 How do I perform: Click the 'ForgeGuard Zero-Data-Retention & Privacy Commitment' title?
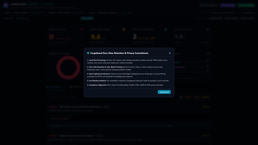tap(119, 53)
